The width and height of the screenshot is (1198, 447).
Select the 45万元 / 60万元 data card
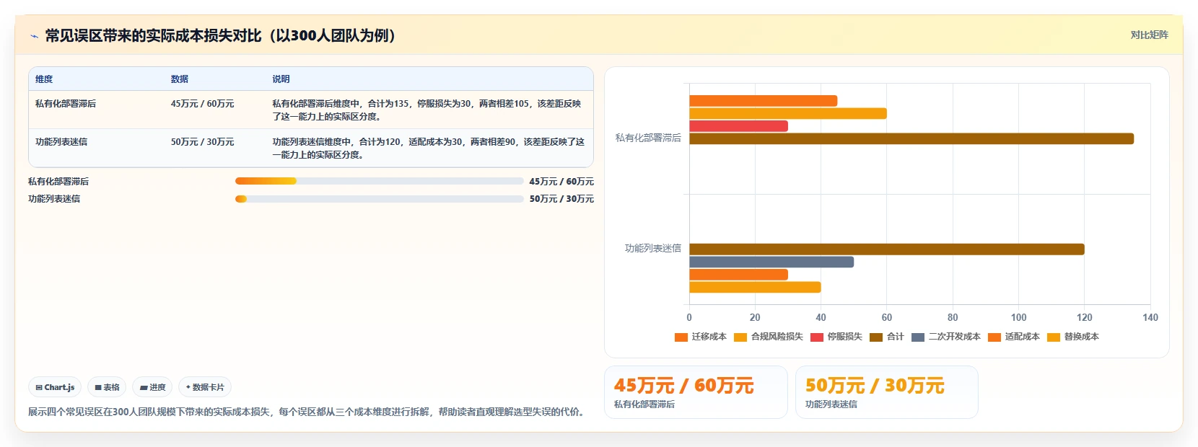click(696, 392)
